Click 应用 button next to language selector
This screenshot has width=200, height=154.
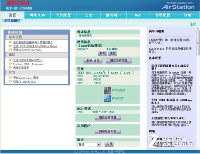coord(109,144)
